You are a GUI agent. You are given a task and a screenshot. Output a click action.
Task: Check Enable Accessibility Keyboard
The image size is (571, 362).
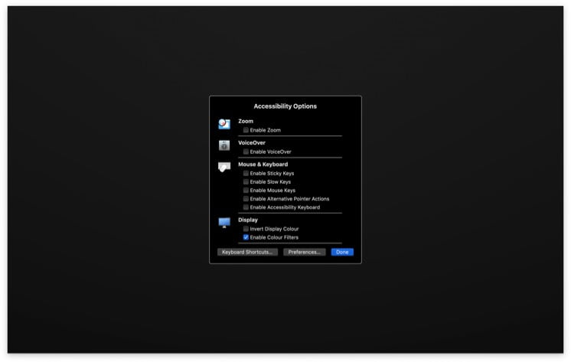(x=246, y=207)
